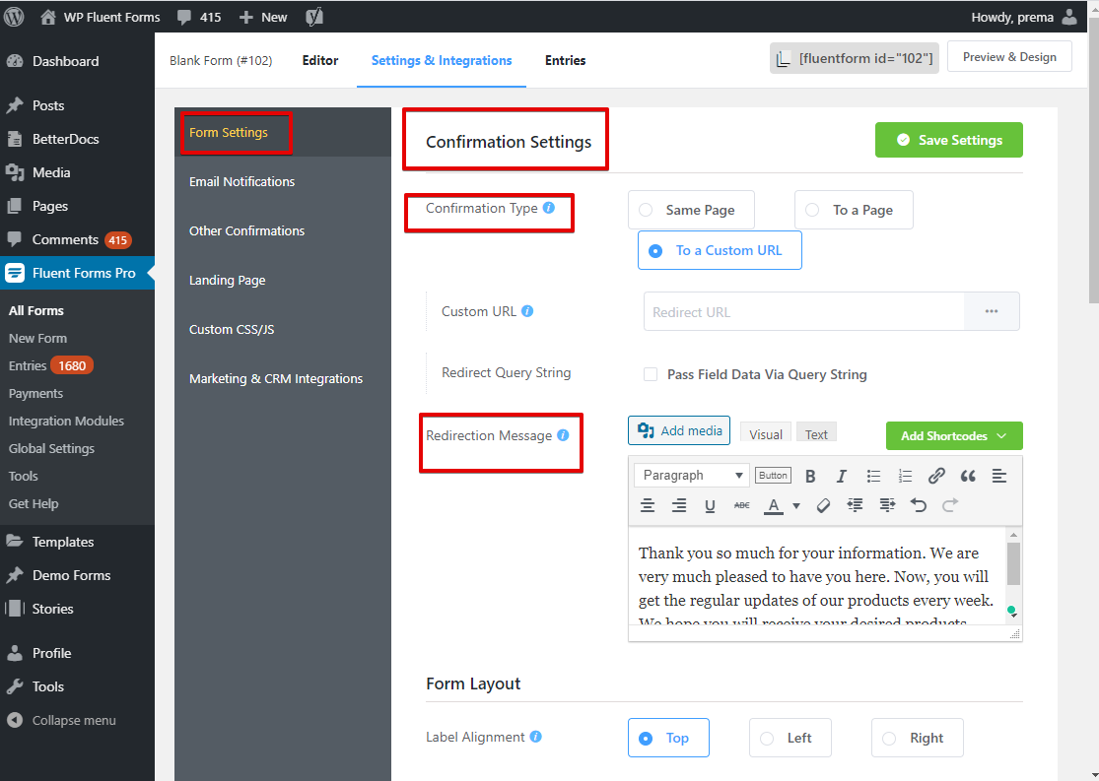Image resolution: width=1099 pixels, height=781 pixels.
Task: Select To a Custom URL option
Action: click(x=720, y=251)
